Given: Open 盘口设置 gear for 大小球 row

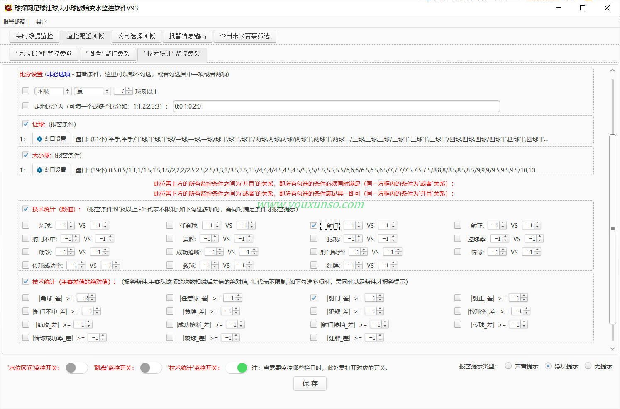Looking at the screenshot, I should (x=40, y=170).
